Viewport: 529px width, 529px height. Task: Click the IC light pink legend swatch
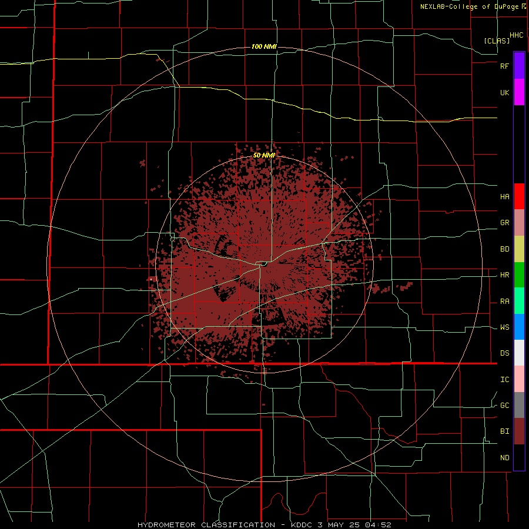point(519,379)
